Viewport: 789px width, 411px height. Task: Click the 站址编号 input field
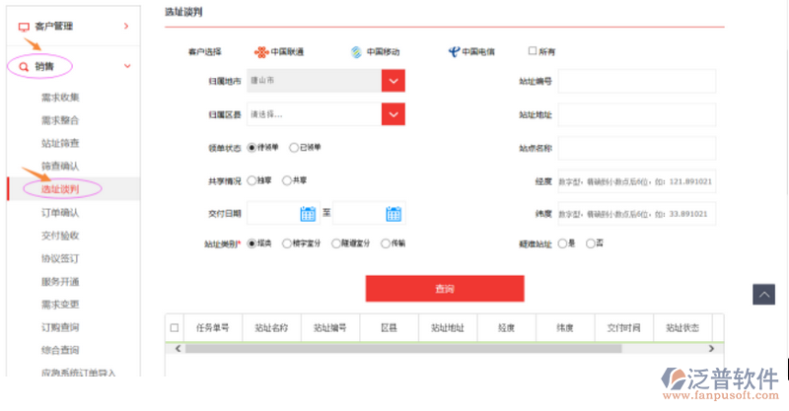[636, 81]
